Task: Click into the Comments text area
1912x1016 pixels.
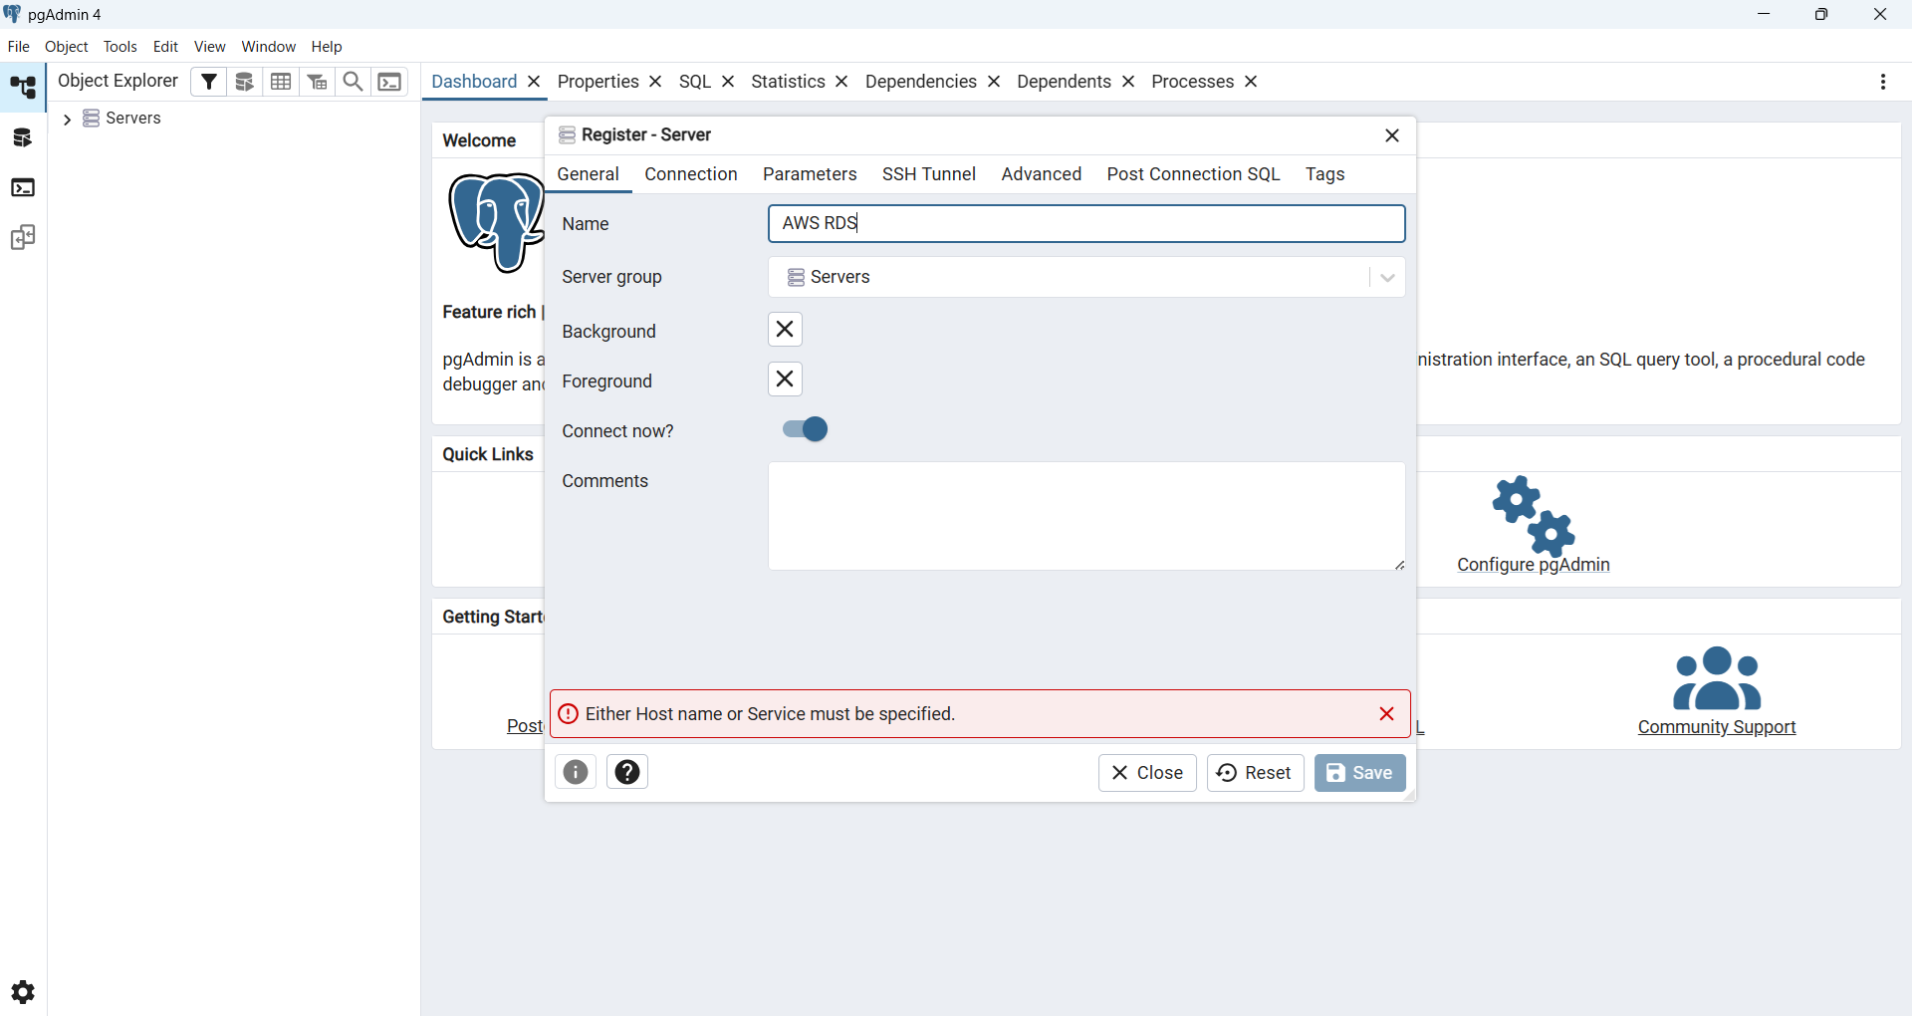Action: click(1085, 515)
